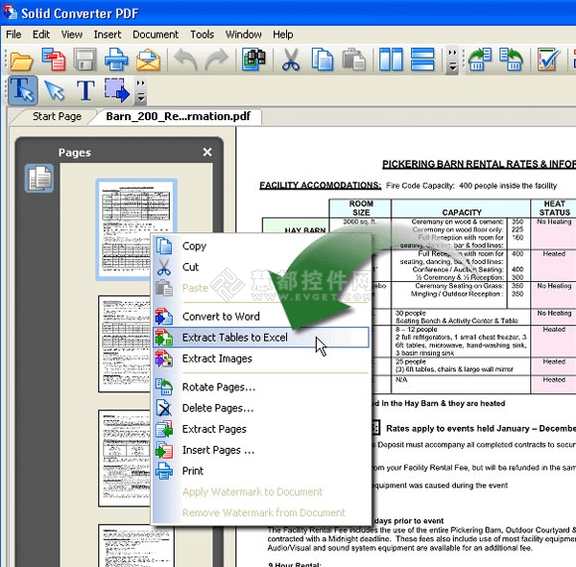This screenshot has width=576, height=567.
Task: Open the Help menu
Action: click(x=283, y=35)
